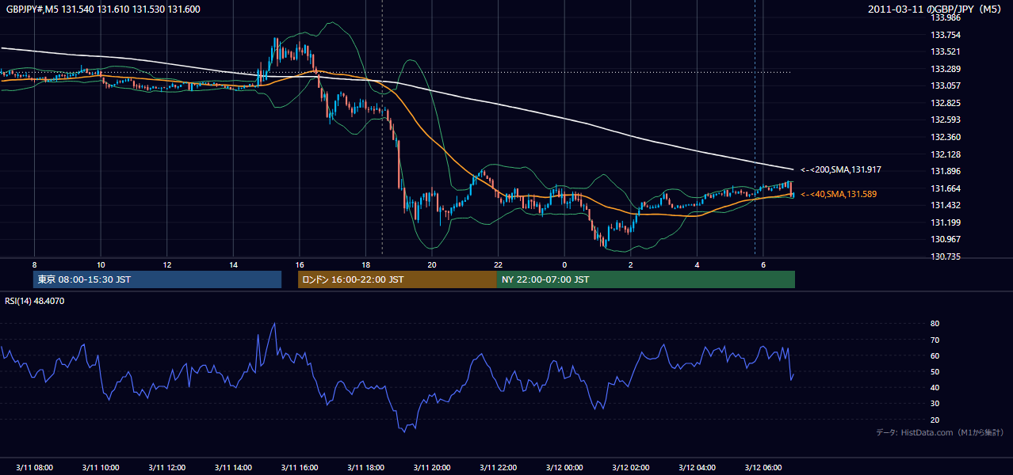Click price axis value 133.057

(x=946, y=85)
